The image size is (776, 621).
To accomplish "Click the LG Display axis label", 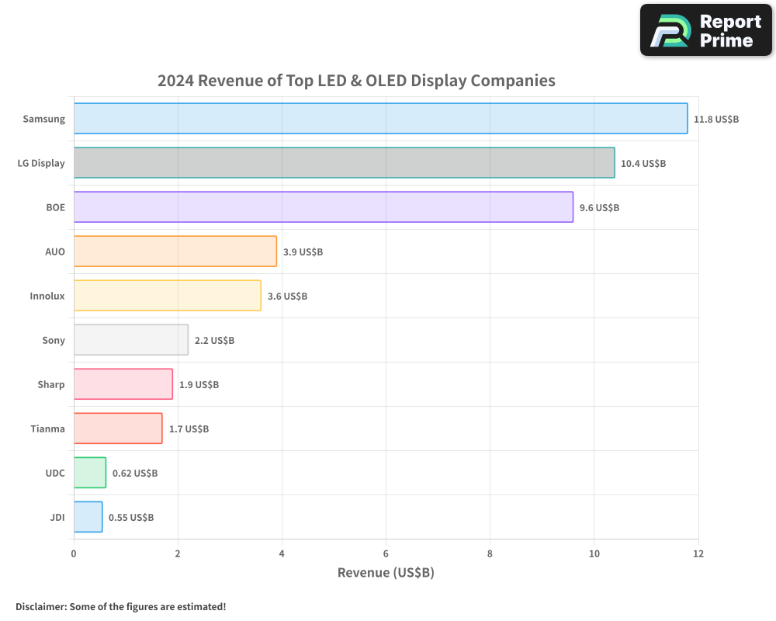I will click(x=40, y=163).
